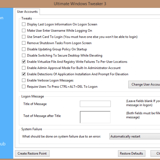Viewport: 160px width, 160px height.
Task: Click the Ultimate Windows Tweaker 3 title bar text
Action: [80, 4]
